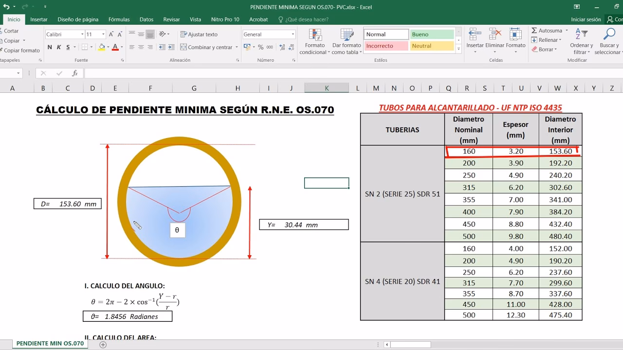623x350 pixels.
Task: Toggle italic (K) formatting
Action: point(59,47)
